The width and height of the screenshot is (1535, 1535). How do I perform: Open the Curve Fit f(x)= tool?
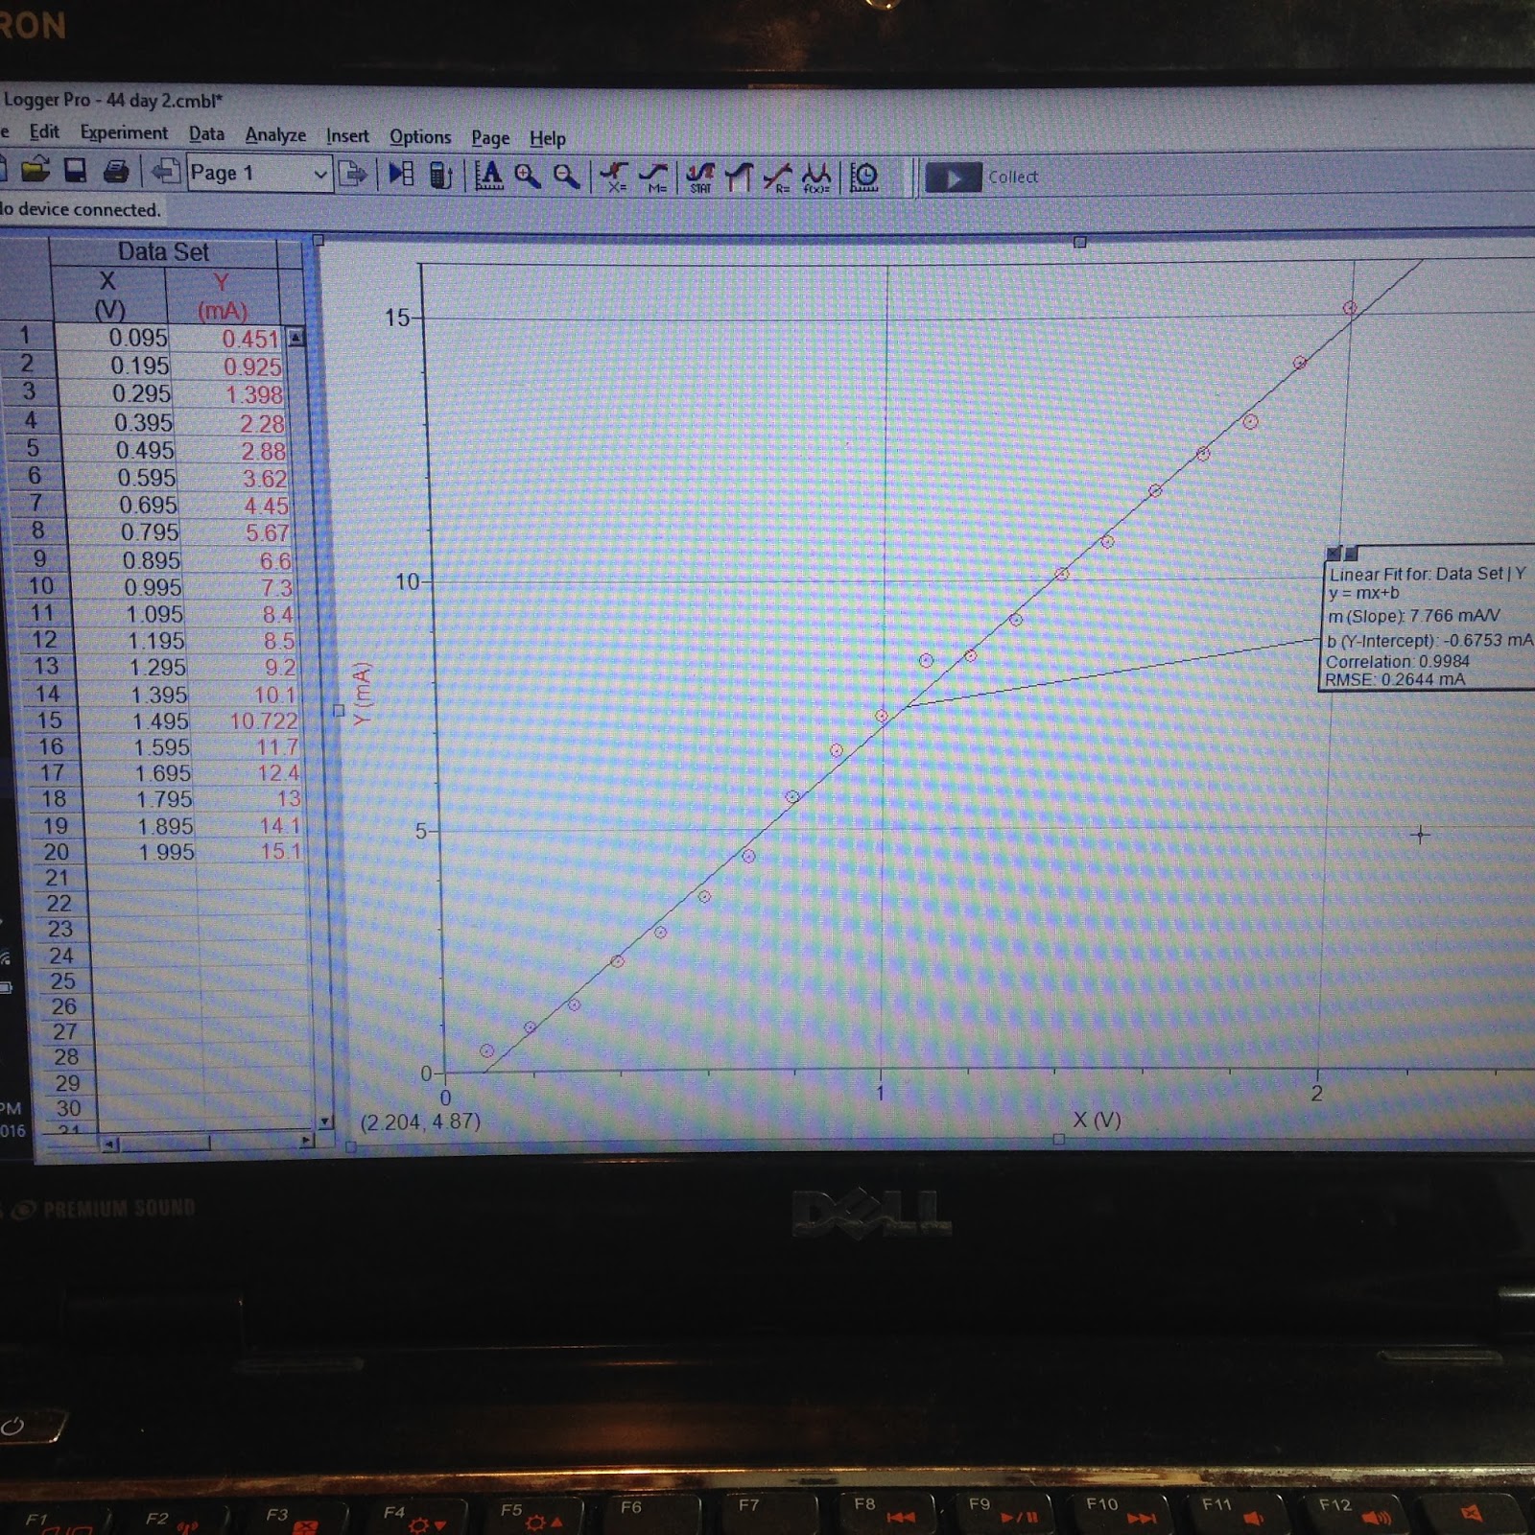click(x=816, y=177)
